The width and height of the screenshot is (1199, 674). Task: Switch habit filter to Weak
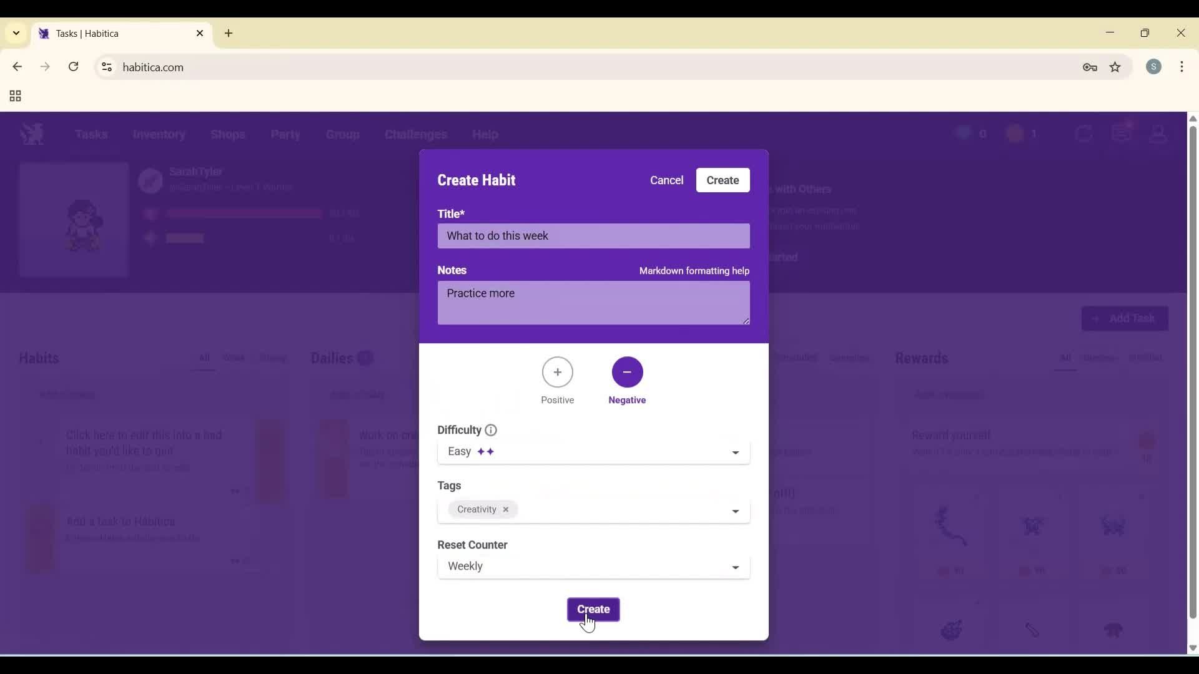[234, 358]
